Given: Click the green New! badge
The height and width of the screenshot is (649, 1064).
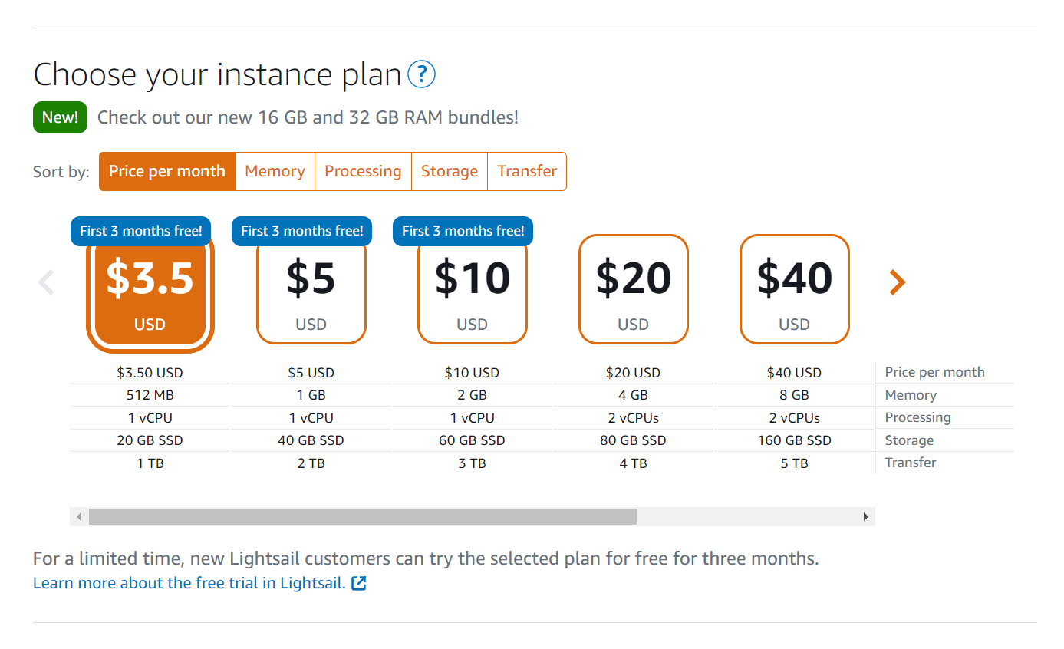Looking at the screenshot, I should [60, 117].
